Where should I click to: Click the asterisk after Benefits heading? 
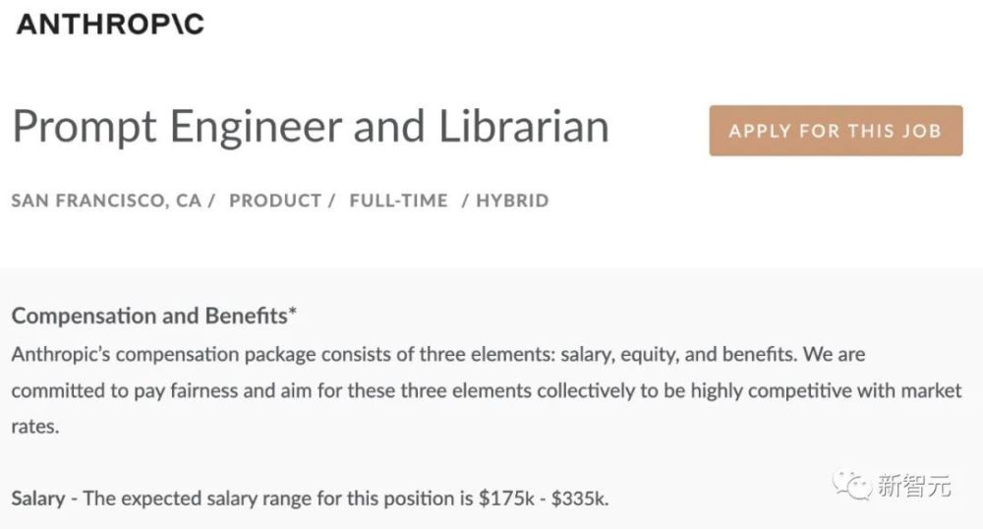[293, 312]
